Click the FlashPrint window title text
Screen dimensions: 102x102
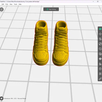point(20,2)
